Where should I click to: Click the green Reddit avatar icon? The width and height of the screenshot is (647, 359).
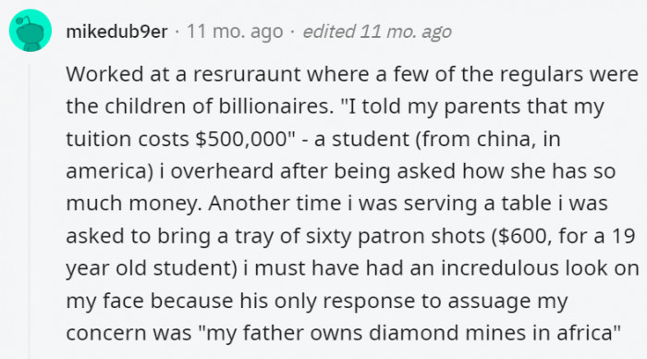31,31
